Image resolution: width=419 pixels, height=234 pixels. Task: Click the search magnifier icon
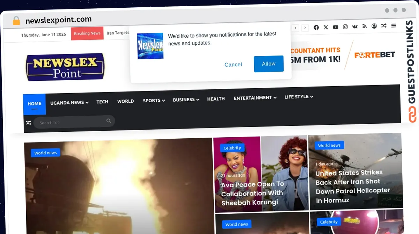109,121
